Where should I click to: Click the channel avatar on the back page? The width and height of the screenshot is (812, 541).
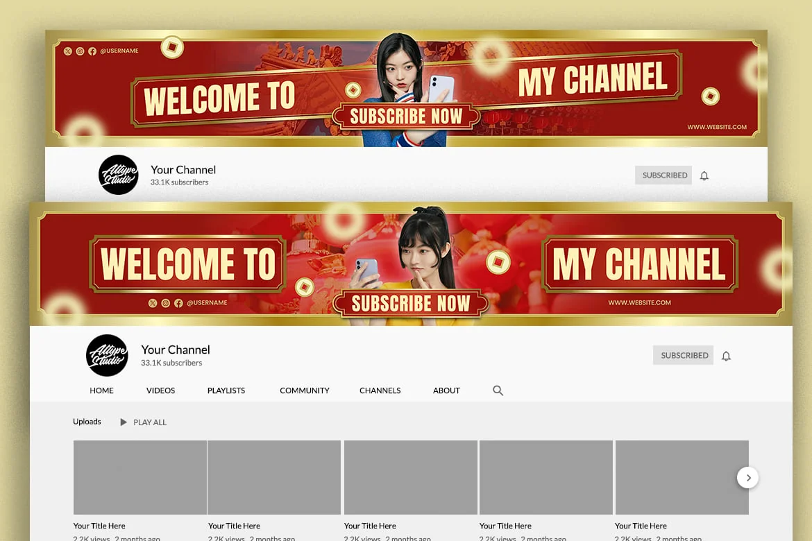coord(119,175)
